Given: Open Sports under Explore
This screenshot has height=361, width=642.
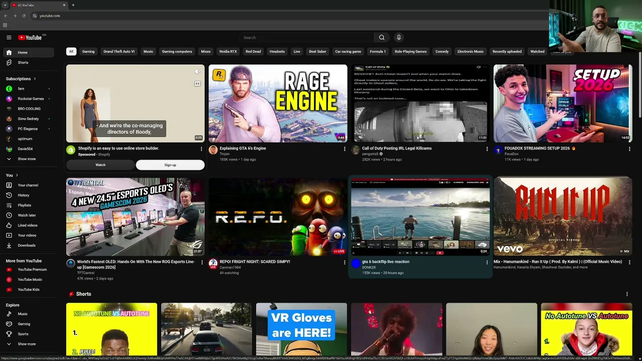Looking at the screenshot, I should point(28,334).
